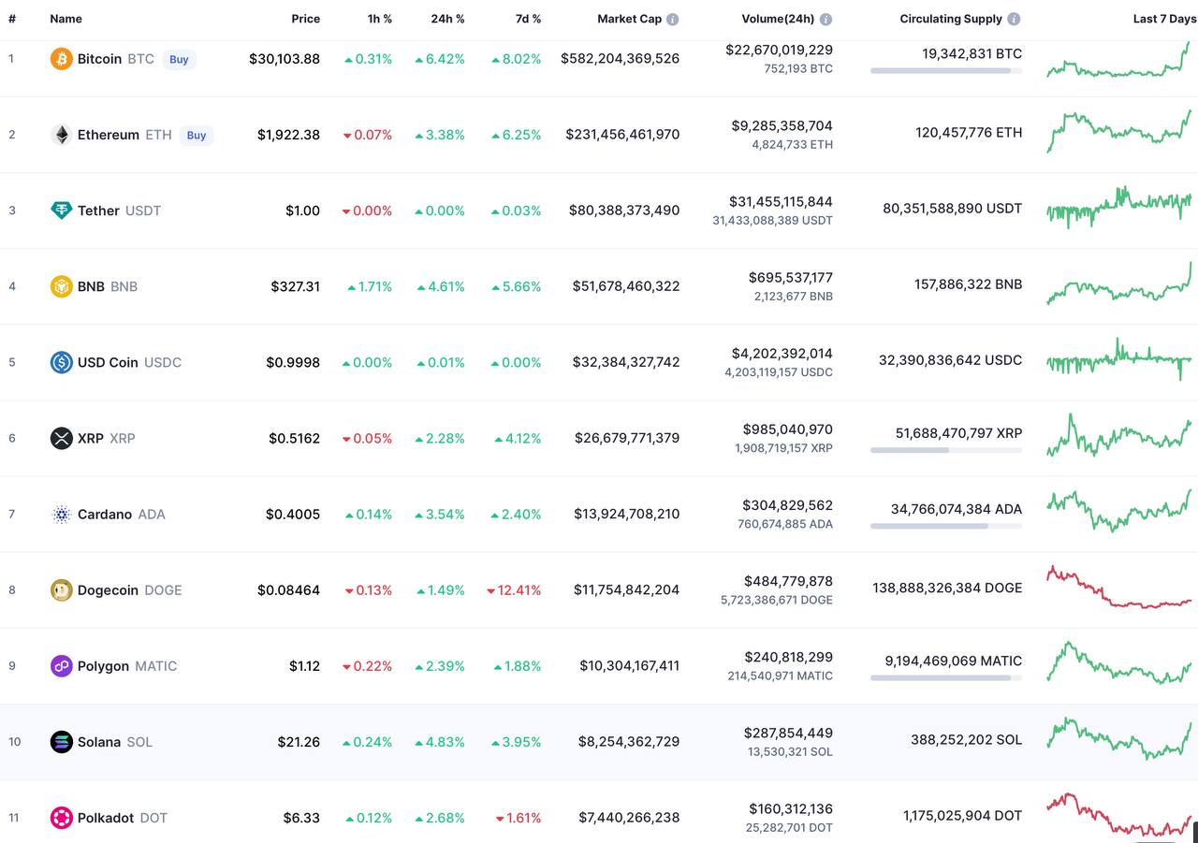Image resolution: width=1198 pixels, height=843 pixels.
Task: Click the Volume(24h) info icon
Action: point(825,19)
